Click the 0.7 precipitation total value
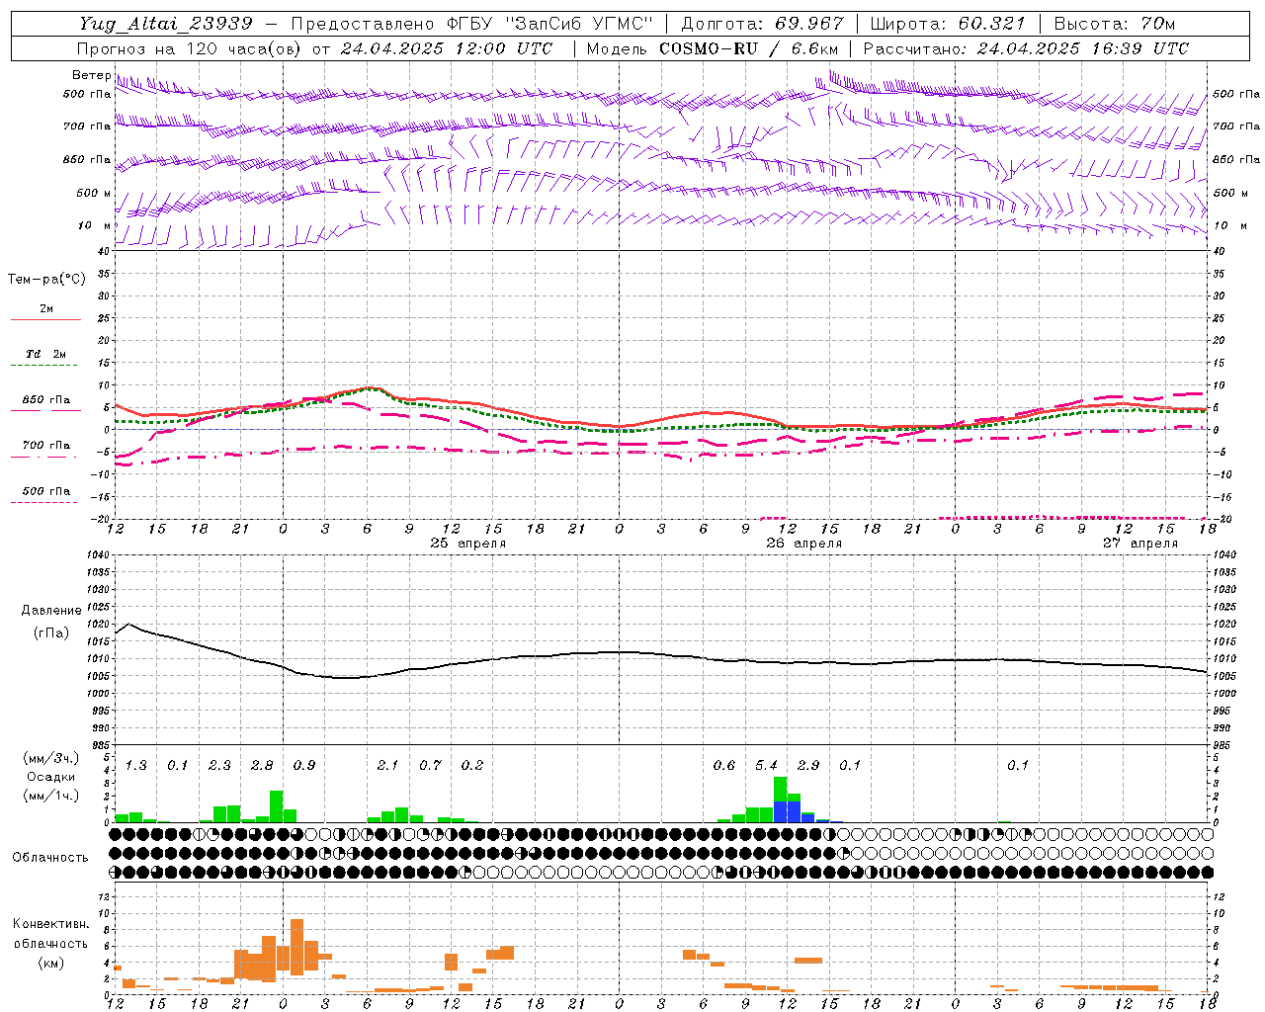This screenshot has height=1012, width=1265. click(x=430, y=765)
